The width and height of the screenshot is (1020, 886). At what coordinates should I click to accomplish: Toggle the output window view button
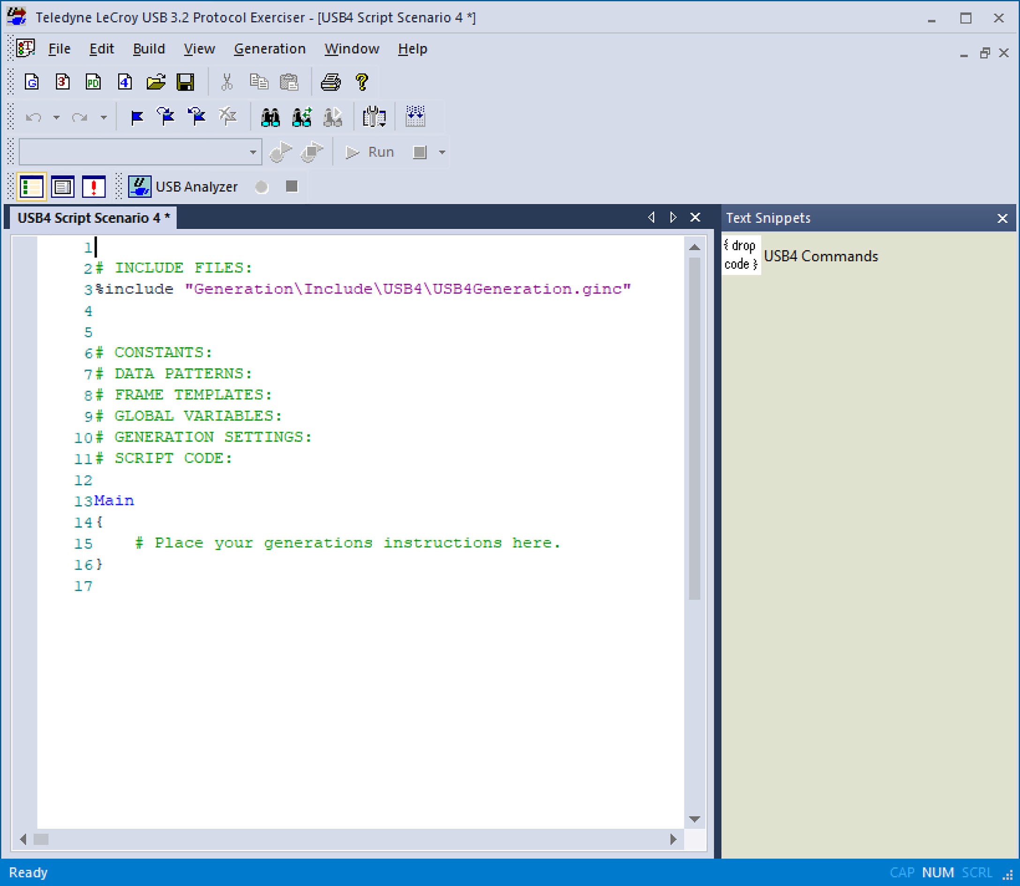tap(62, 187)
